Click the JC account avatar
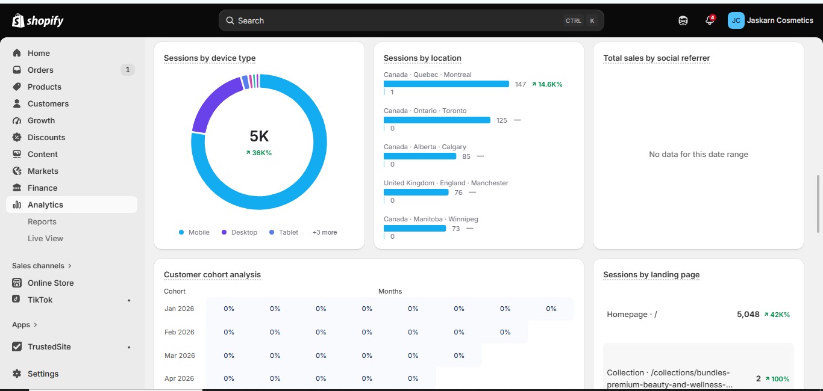Screen dimensions: 823x391 (x=736, y=20)
